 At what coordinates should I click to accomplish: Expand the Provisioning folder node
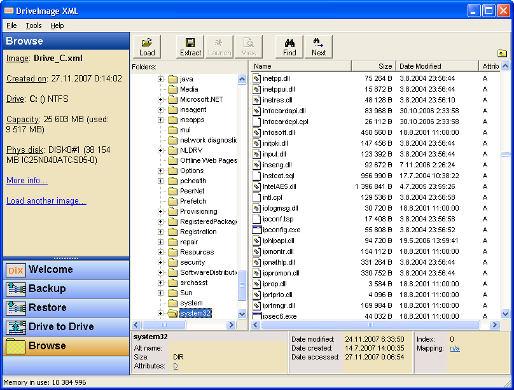click(160, 211)
